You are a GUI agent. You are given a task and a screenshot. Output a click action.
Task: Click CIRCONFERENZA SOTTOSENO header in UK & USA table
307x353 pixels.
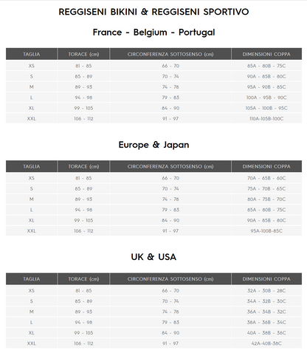tap(170, 279)
